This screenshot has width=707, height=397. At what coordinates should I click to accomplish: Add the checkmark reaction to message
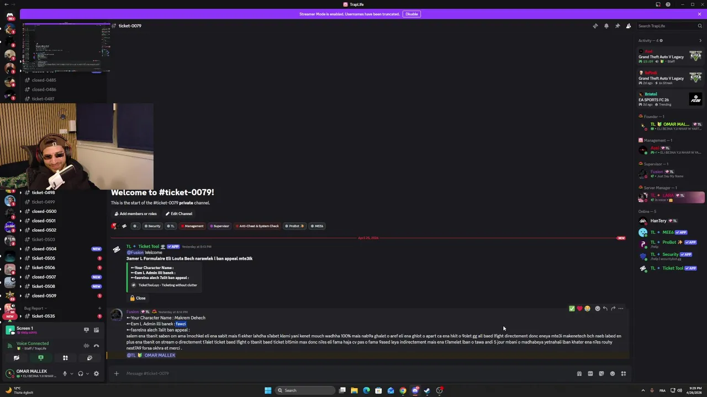pos(572,309)
